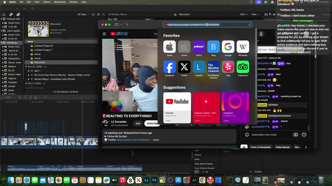Open Safari sidebar dropdown chevron
This screenshot has width=332, height=186.
[x=121, y=25]
